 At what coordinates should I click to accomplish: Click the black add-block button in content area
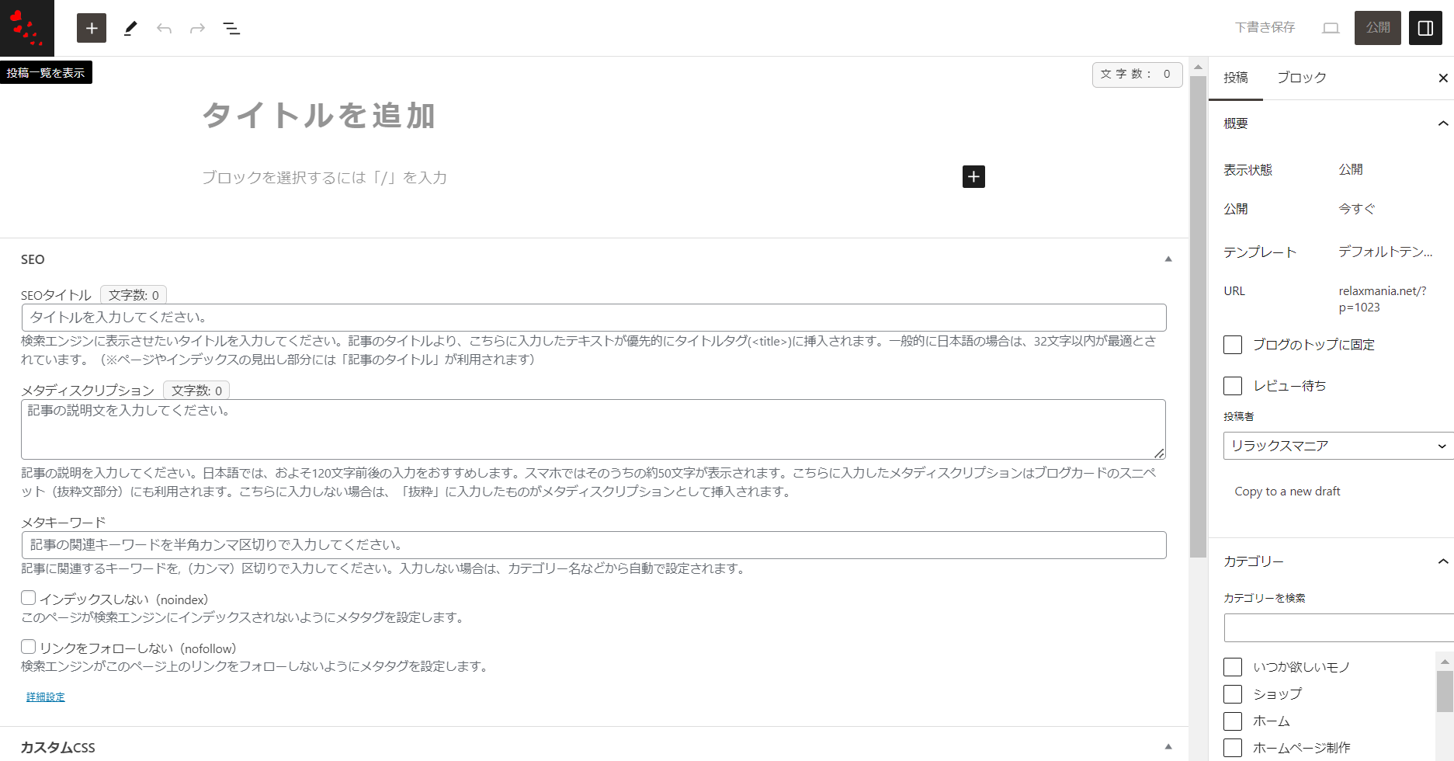973,177
